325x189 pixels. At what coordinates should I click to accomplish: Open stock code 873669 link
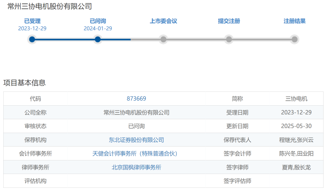click(x=136, y=99)
